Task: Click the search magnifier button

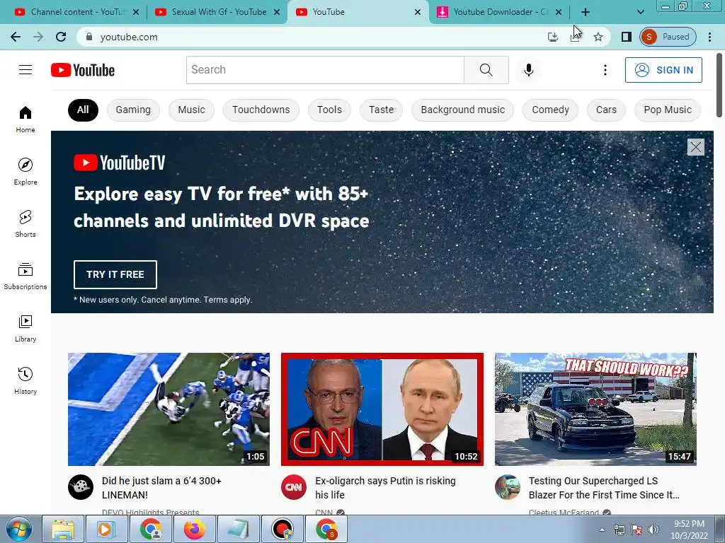Action: tap(486, 70)
